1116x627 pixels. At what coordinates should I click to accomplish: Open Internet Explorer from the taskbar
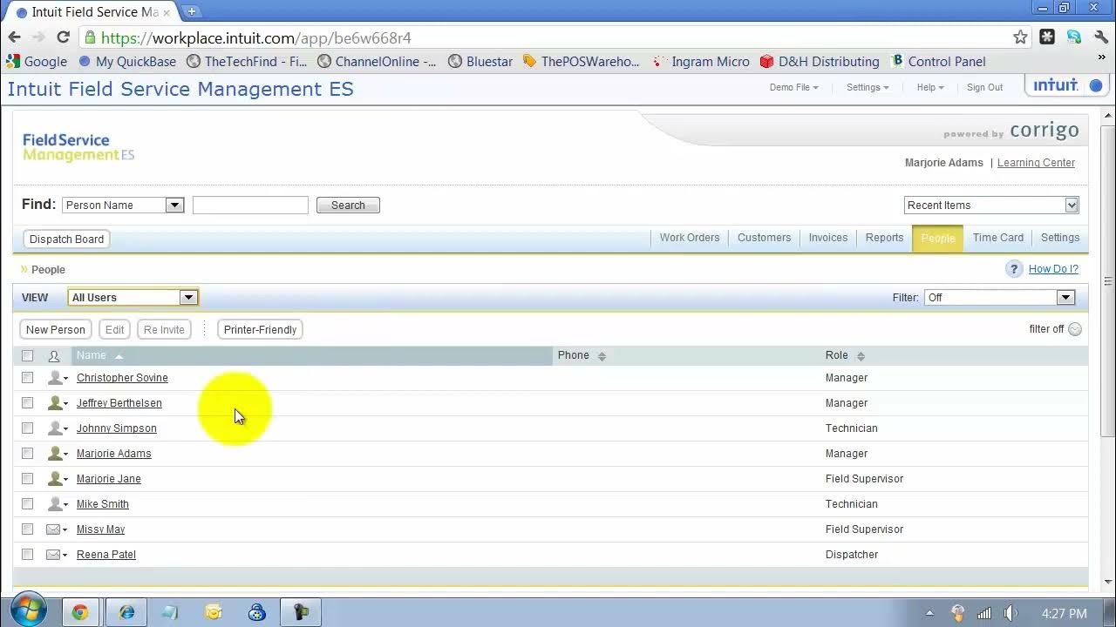tap(126, 612)
